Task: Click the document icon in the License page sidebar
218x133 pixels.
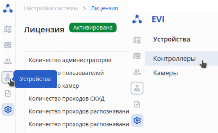Action: (x=8, y=93)
